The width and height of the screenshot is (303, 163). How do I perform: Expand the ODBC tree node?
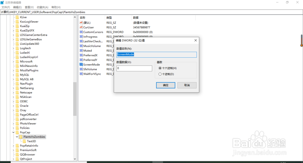[14, 101]
